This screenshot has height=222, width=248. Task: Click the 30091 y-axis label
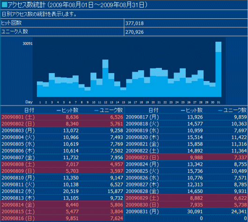click(28, 44)
